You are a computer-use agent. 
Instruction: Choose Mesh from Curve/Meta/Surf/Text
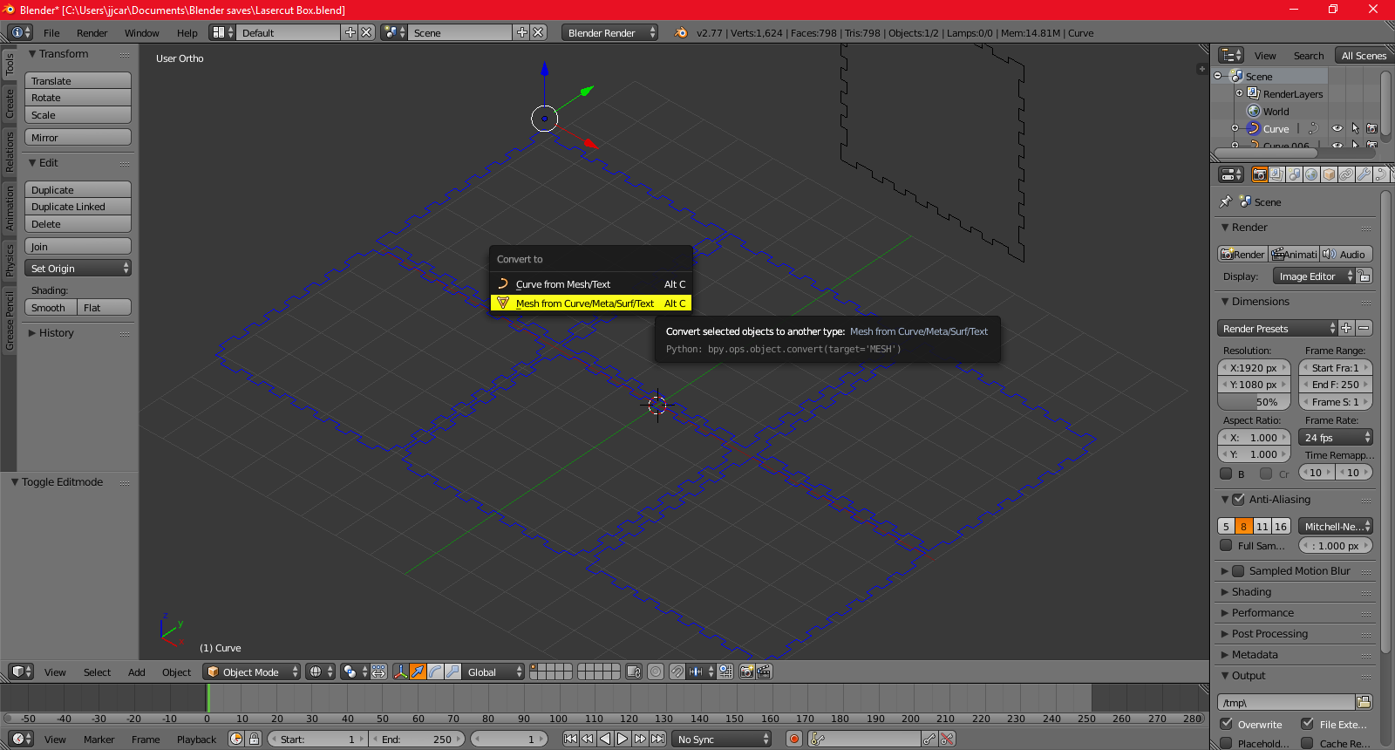[x=591, y=303]
